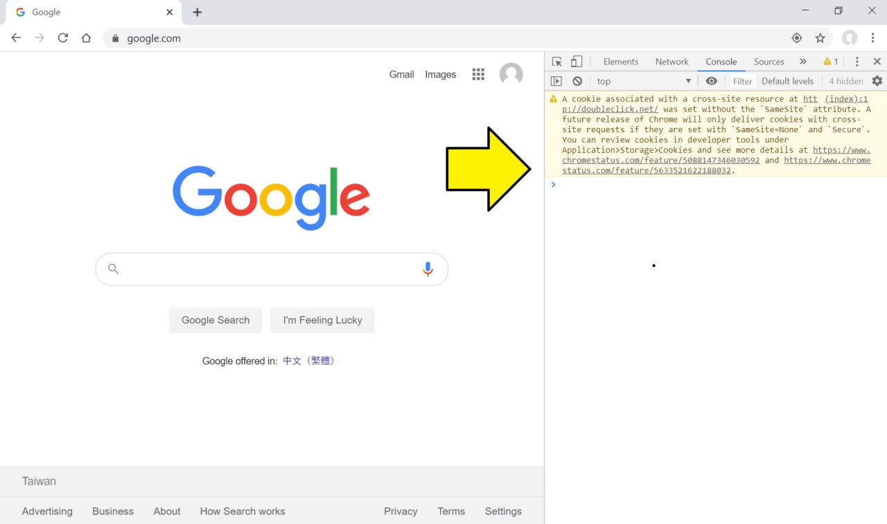Open the doubleclick.net link in the console warning
Viewport: 887px width, 524px height.
pos(608,109)
